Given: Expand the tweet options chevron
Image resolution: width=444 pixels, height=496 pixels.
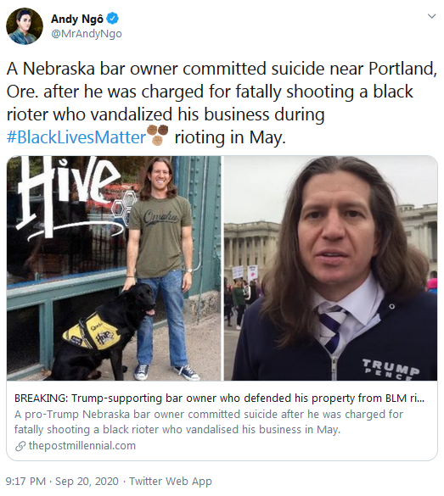Looking at the screenshot, I should [431, 16].
